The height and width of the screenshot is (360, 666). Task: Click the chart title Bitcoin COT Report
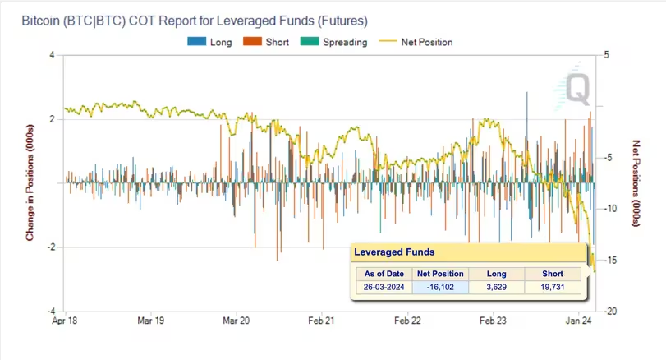tap(195, 21)
